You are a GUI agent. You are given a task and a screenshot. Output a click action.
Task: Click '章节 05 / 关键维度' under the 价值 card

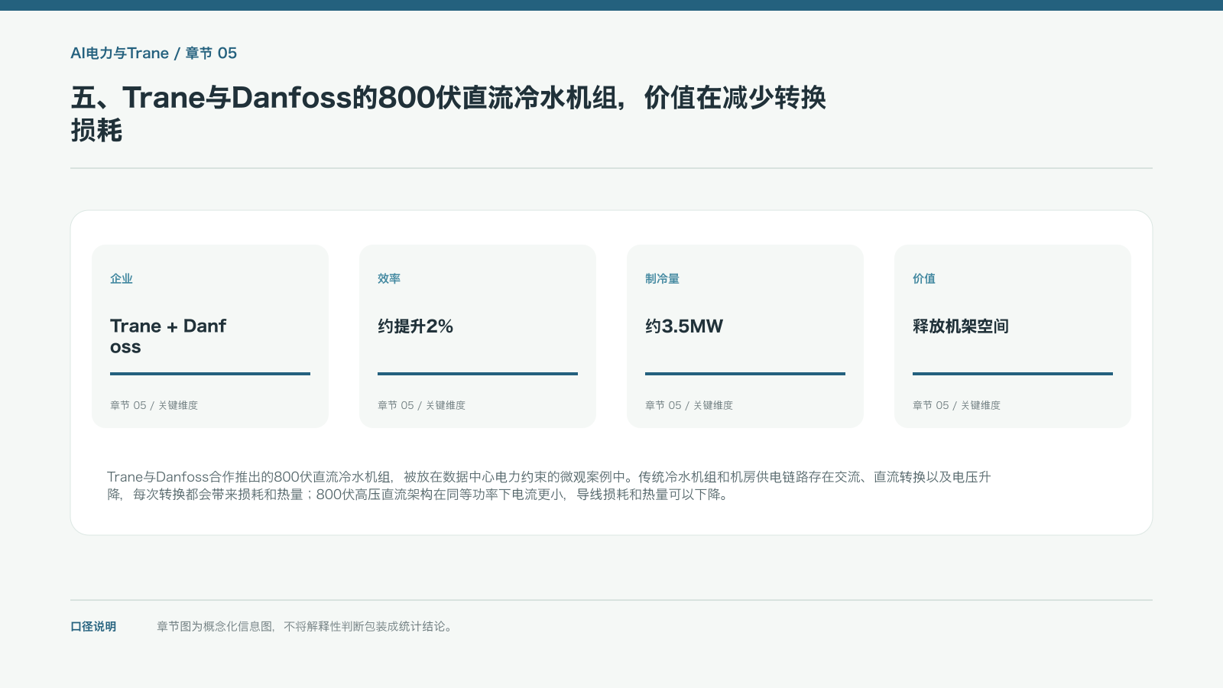(956, 405)
